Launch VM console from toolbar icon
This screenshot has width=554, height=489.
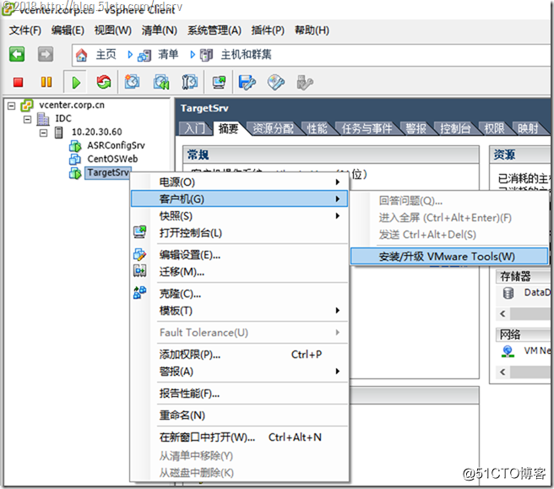[219, 82]
